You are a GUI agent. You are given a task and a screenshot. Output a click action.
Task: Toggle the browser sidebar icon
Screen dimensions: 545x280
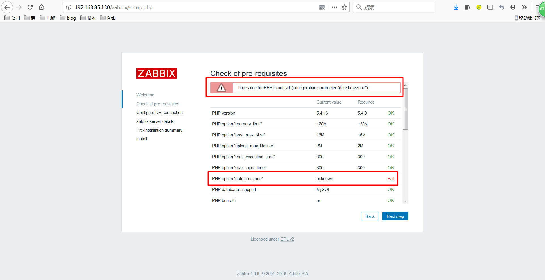490,7
